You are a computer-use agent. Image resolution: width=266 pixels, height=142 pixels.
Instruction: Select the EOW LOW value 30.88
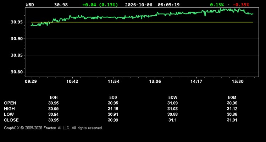[x=172, y=114]
